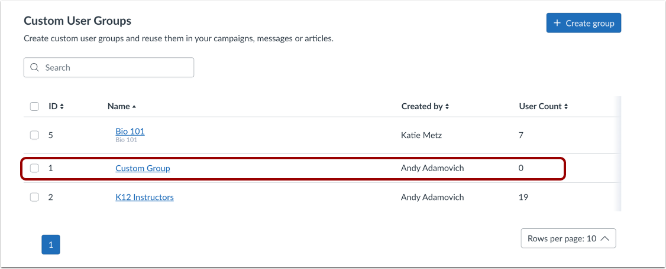The image size is (666, 269).
Task: Click the Create group button
Action: [583, 23]
